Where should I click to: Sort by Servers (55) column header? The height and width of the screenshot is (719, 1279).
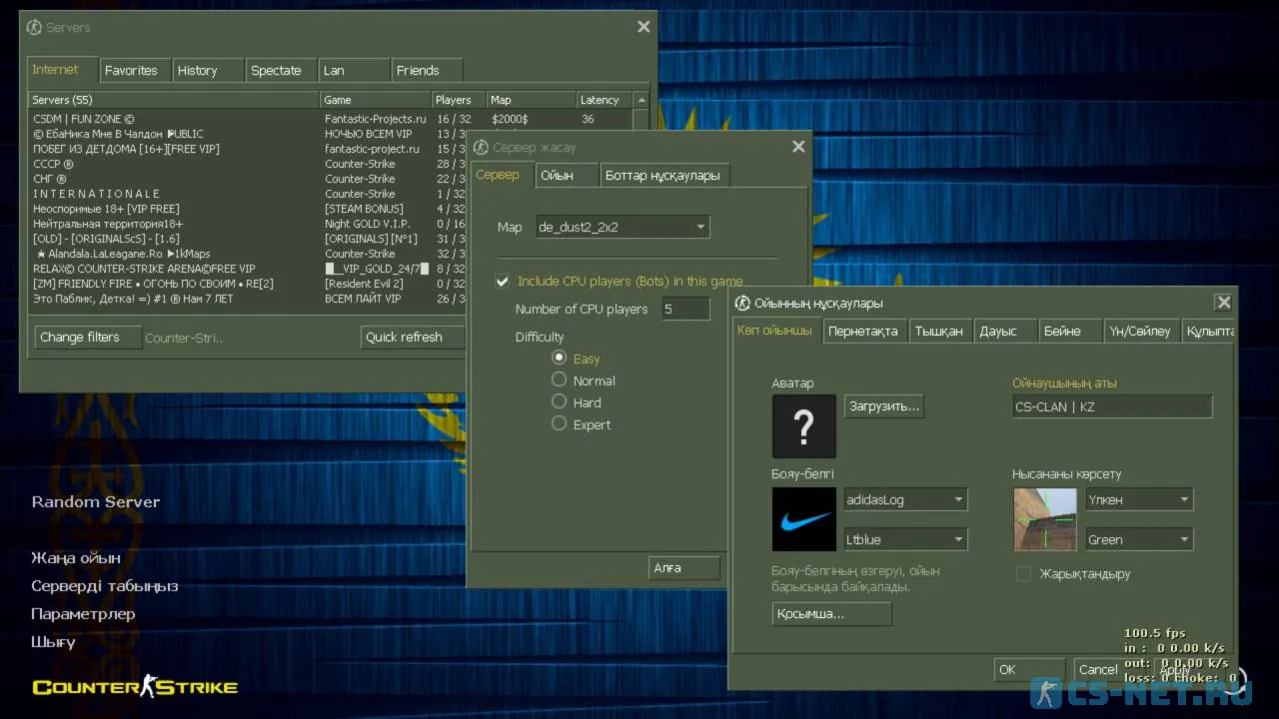(174, 100)
